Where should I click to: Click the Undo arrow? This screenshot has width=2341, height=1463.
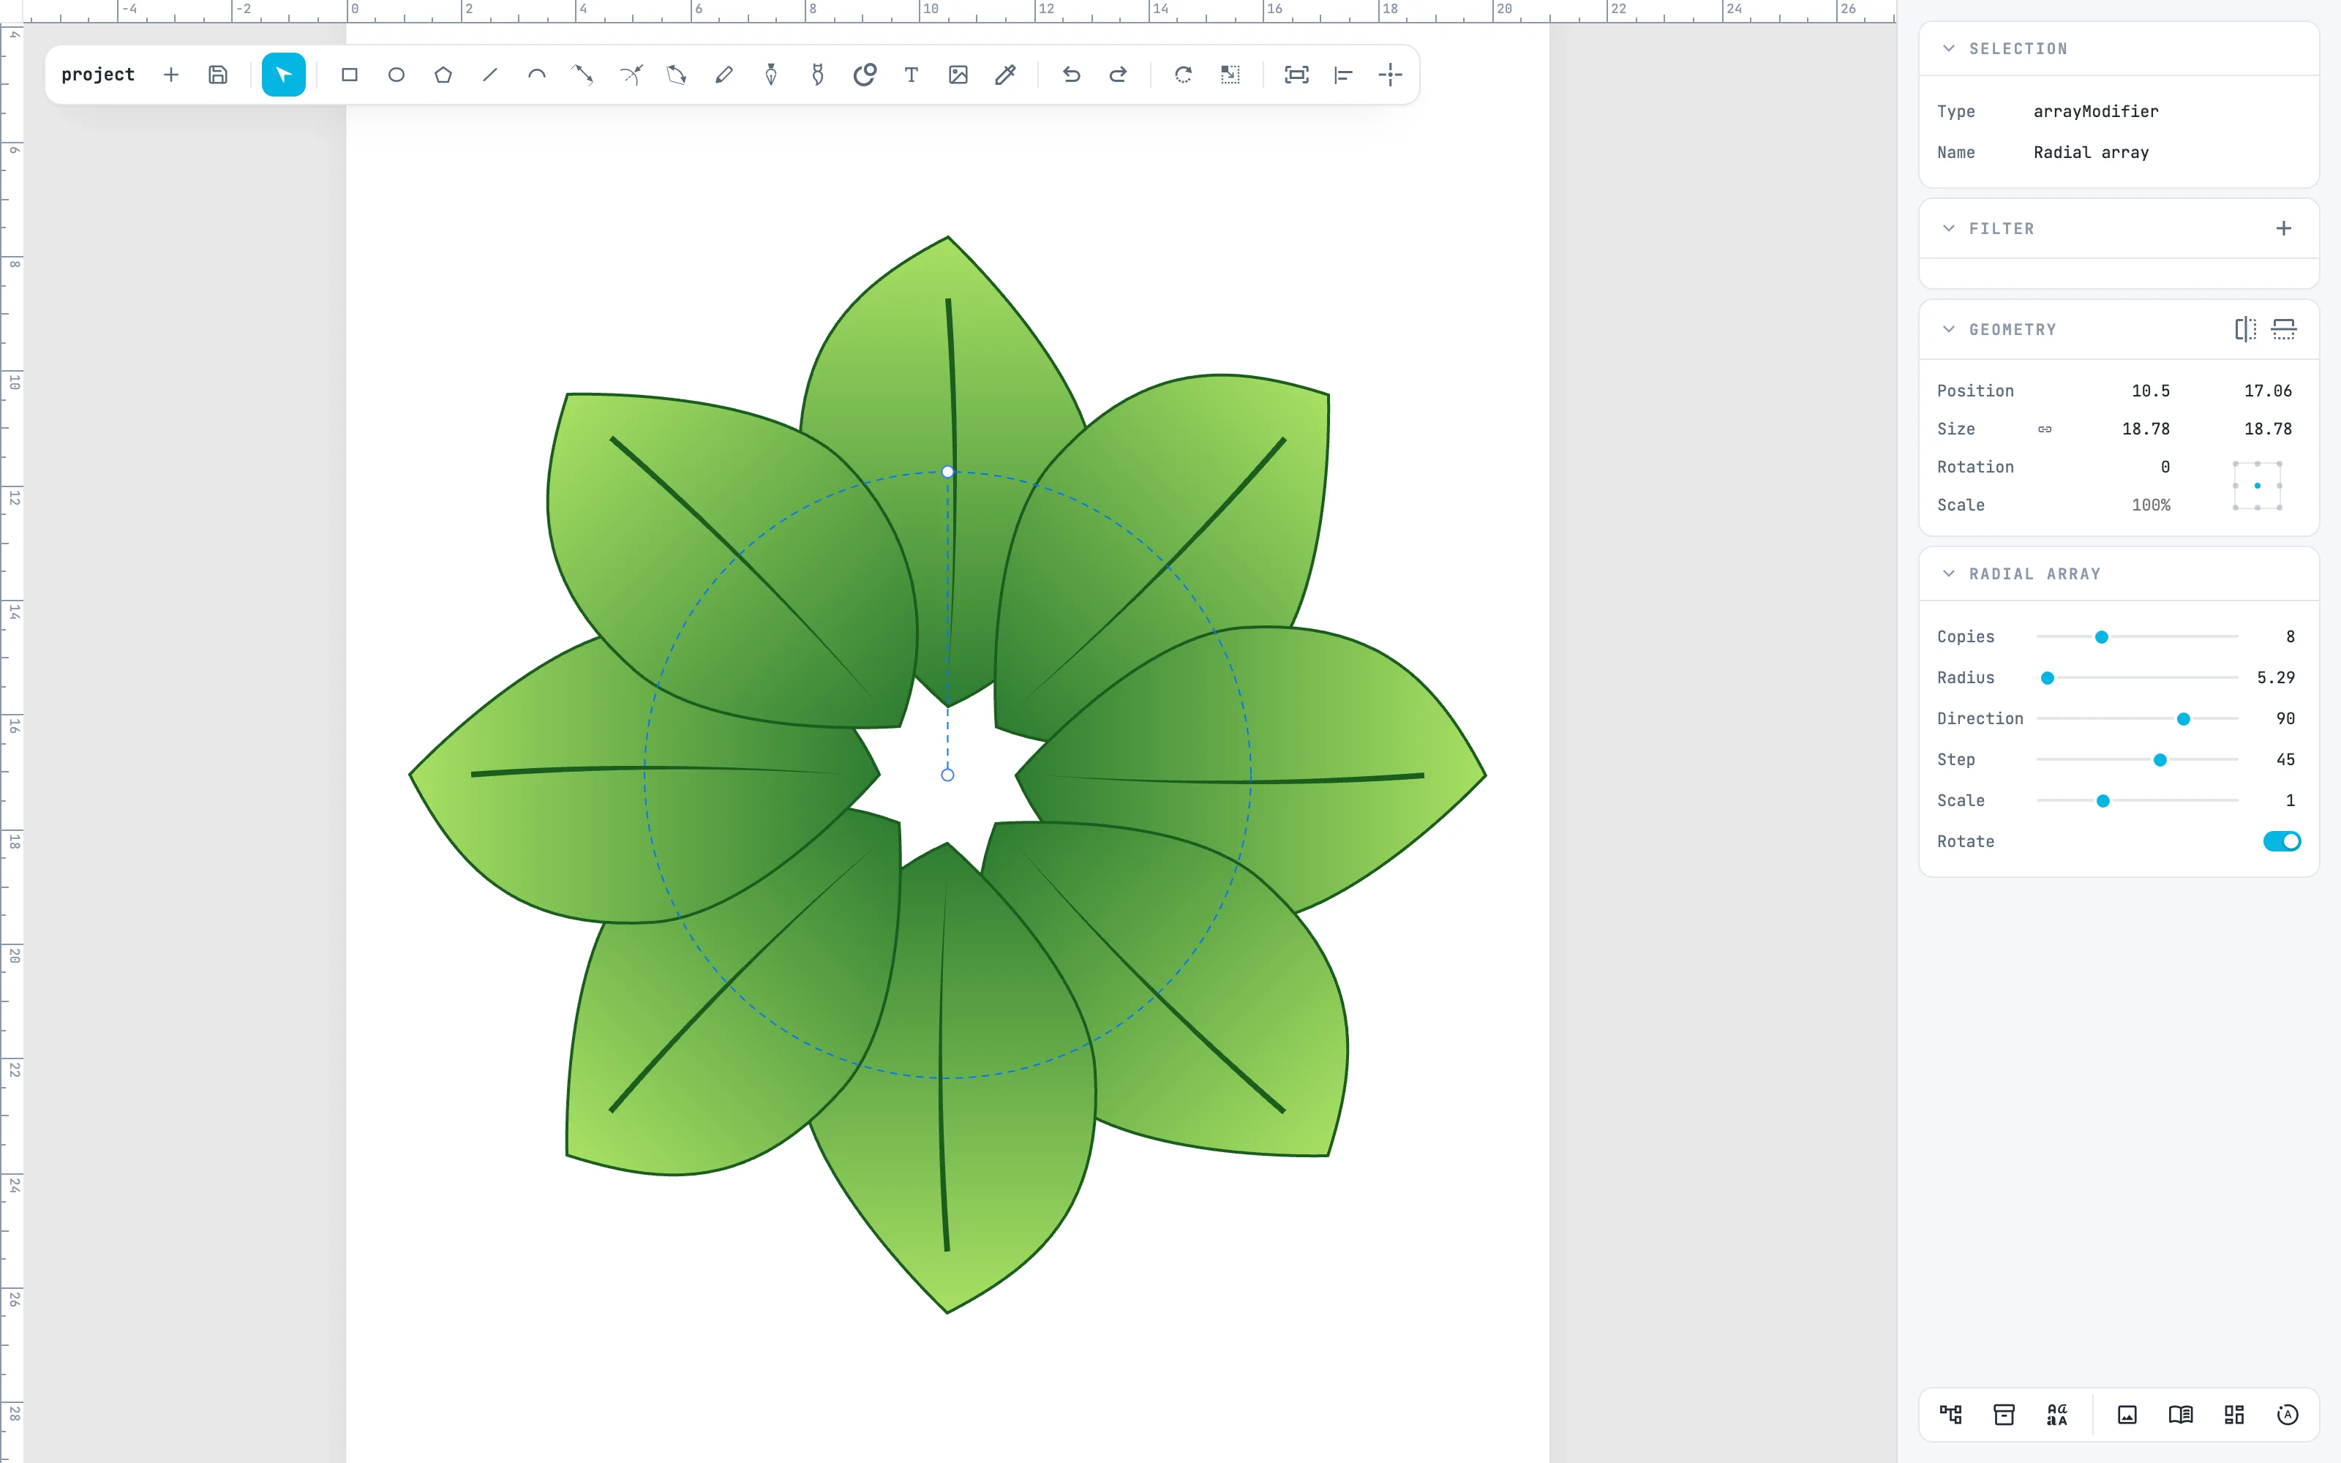[1071, 75]
